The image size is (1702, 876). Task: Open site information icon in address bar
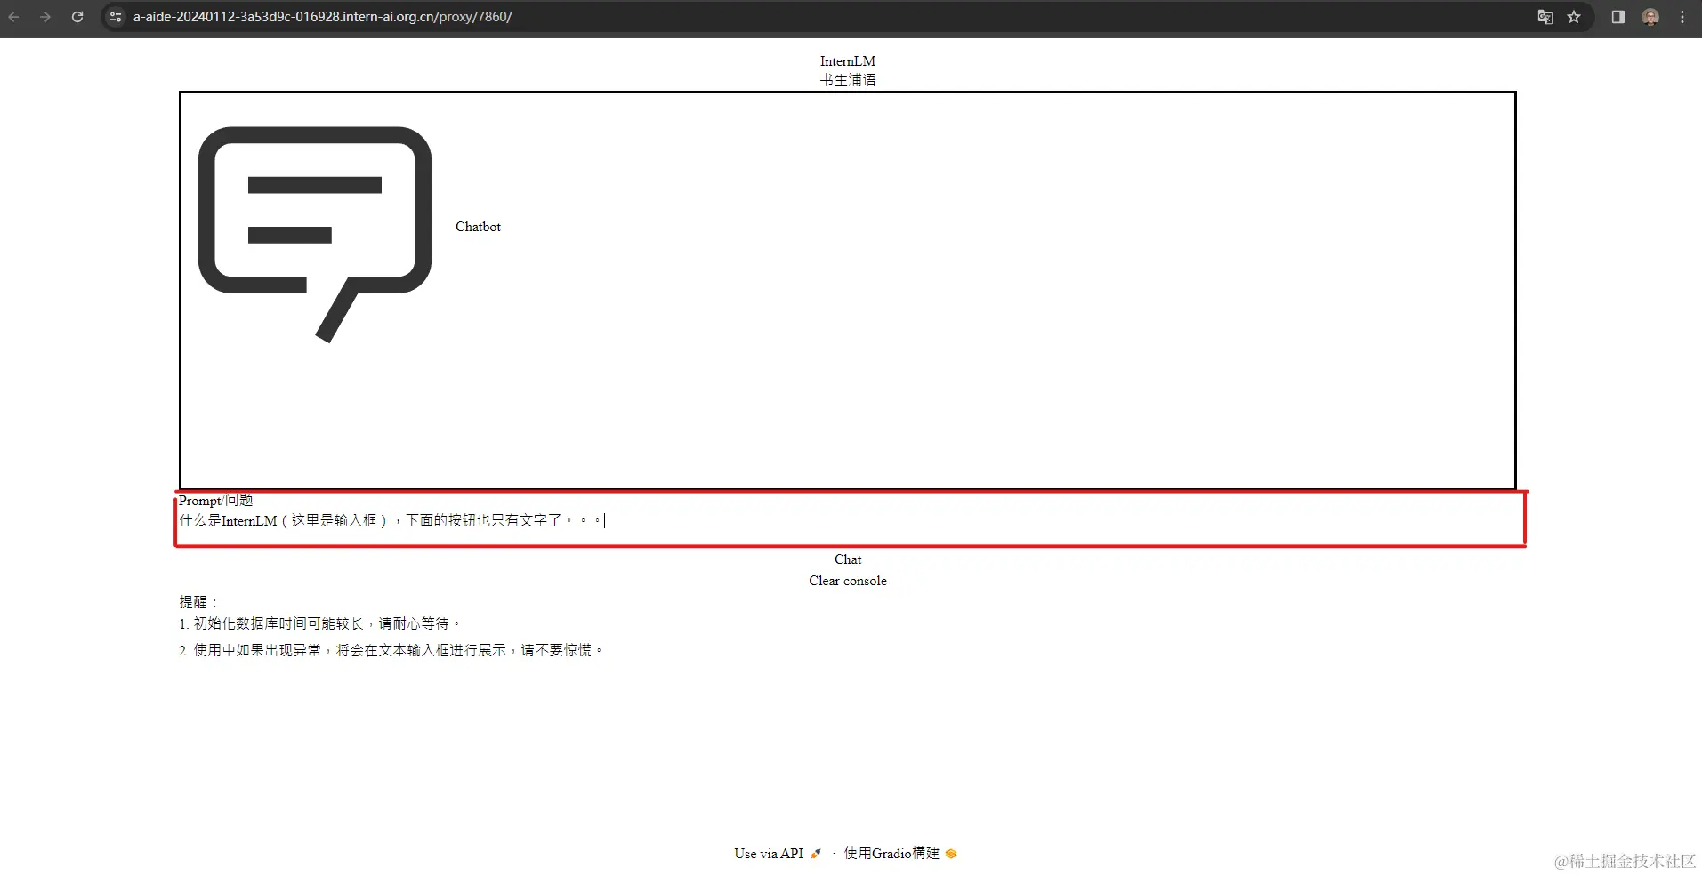116,17
